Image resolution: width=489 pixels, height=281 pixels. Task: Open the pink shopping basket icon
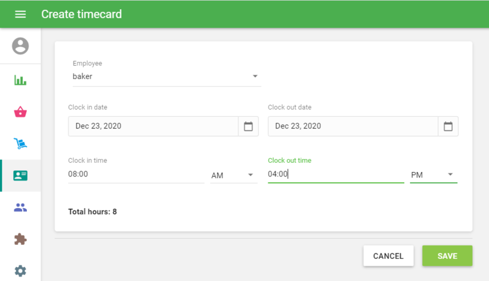[20, 112]
